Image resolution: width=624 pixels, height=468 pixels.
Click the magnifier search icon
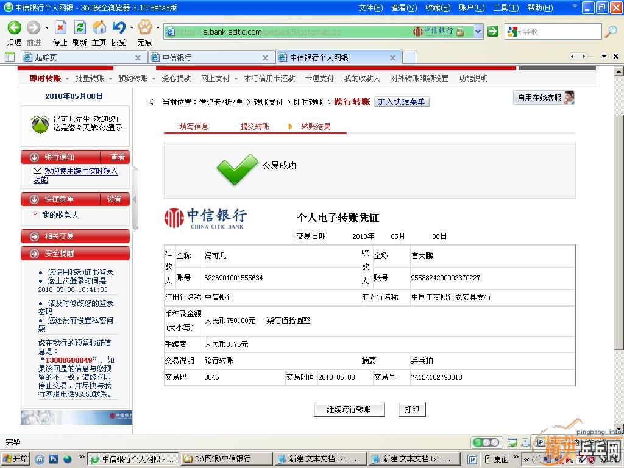[611, 31]
